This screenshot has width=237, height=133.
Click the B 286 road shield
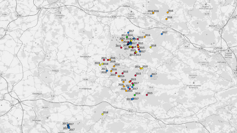click(86, 79)
